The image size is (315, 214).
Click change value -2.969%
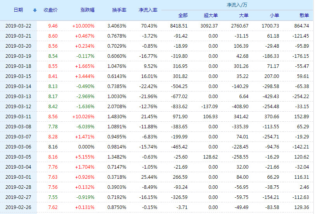pos(85,97)
